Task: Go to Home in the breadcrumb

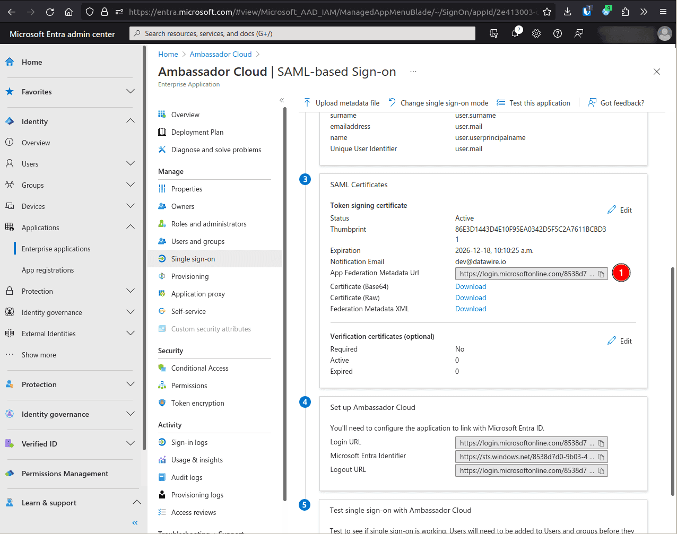Action: point(168,54)
